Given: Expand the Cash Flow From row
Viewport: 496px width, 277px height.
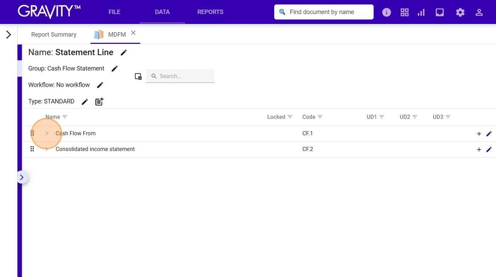Looking at the screenshot, I should click(46, 133).
